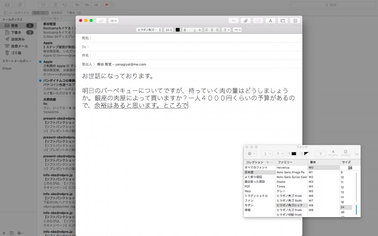Click the text color swatch in Fonts panel
The image size is (378, 236).
[x=292, y=154]
